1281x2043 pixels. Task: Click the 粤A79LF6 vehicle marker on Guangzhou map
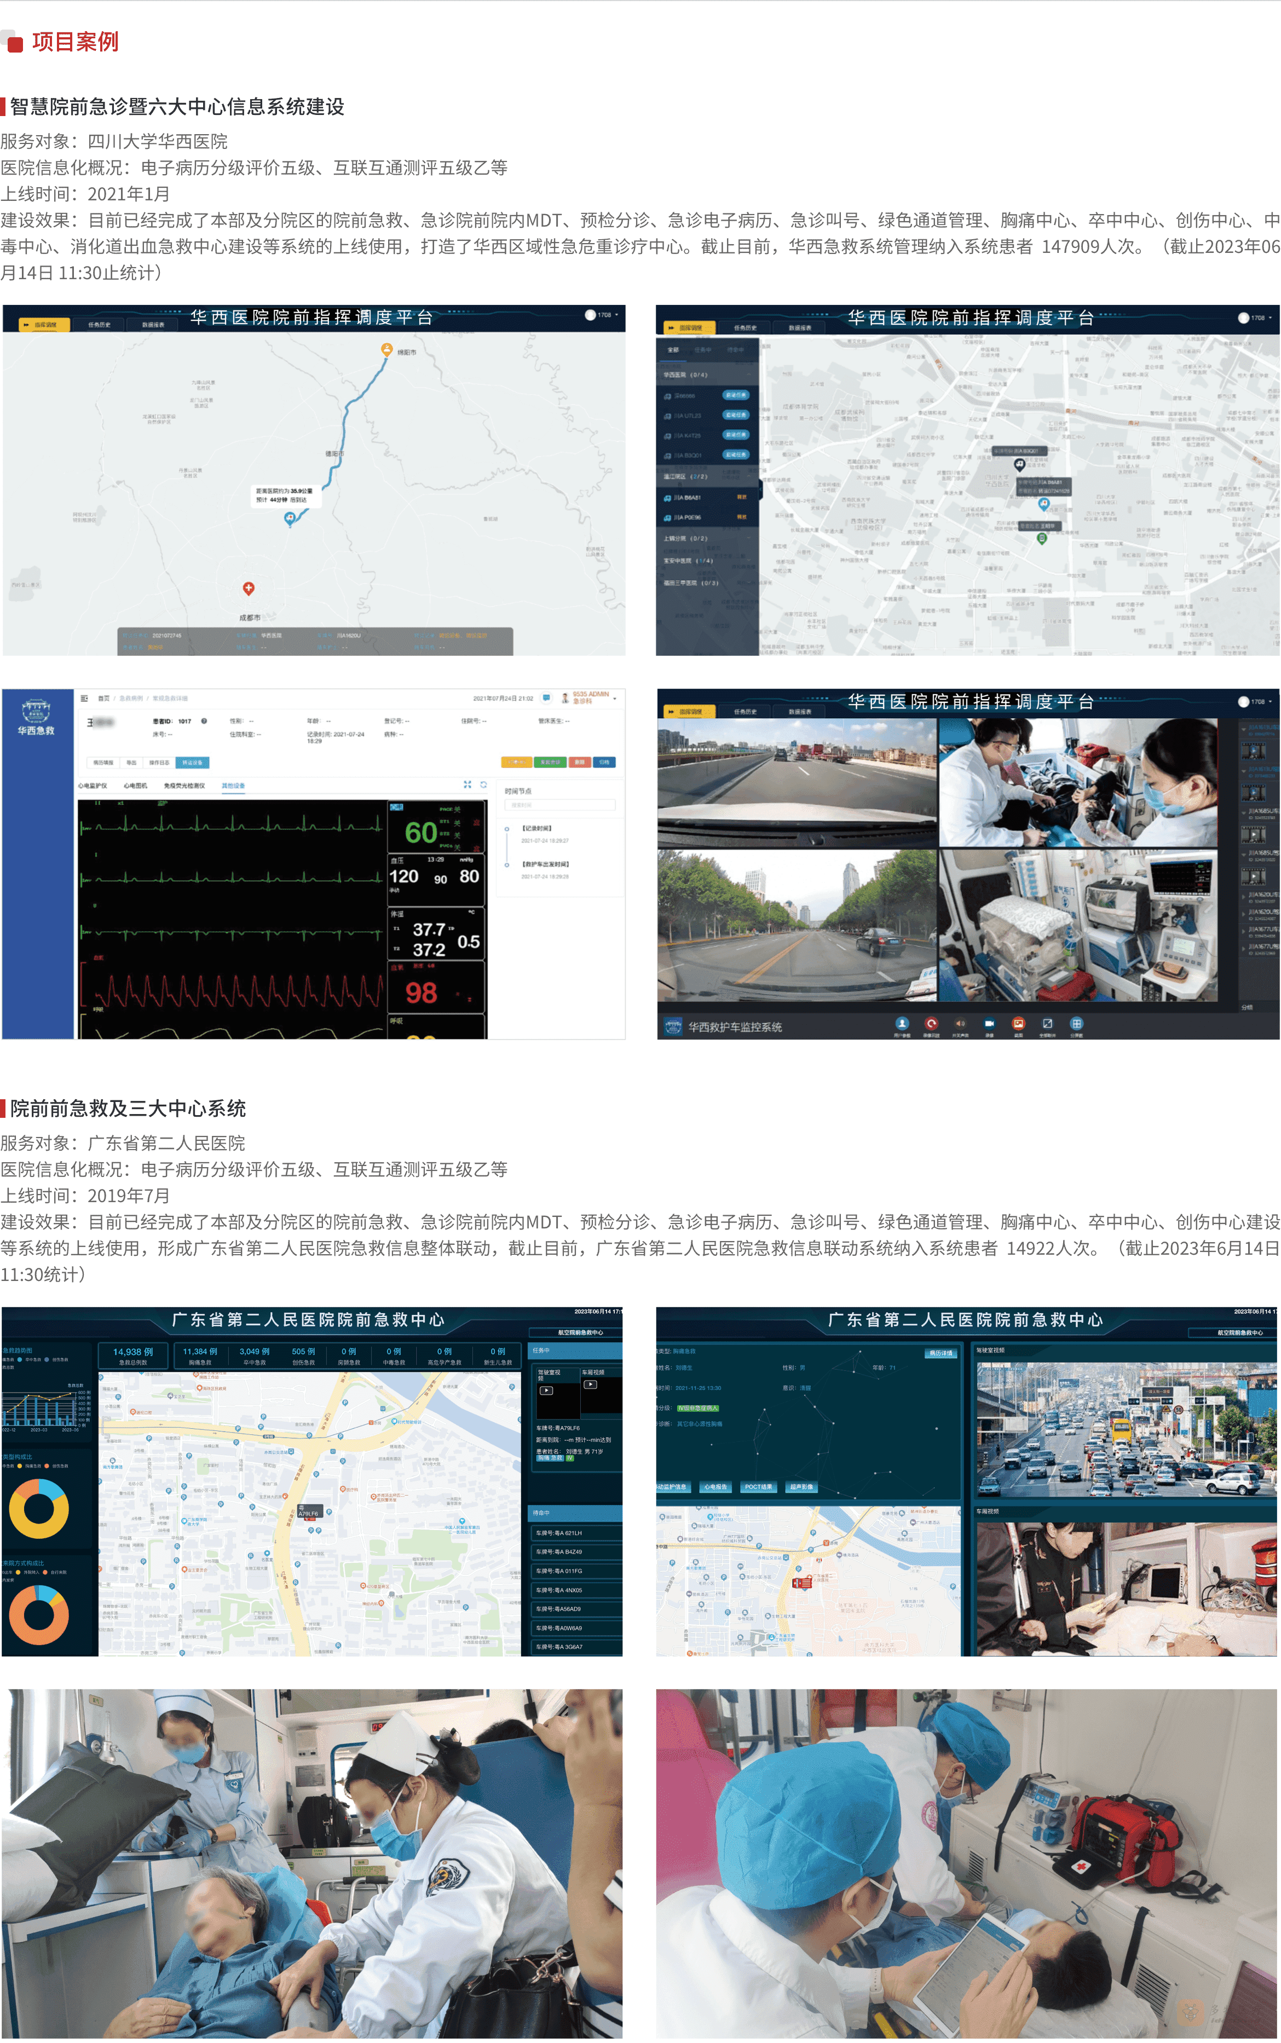(309, 1512)
